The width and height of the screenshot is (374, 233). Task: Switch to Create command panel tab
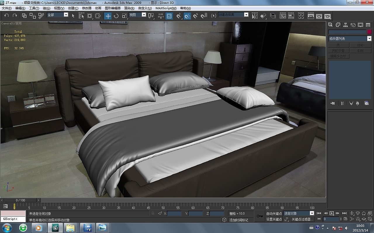(330, 25)
